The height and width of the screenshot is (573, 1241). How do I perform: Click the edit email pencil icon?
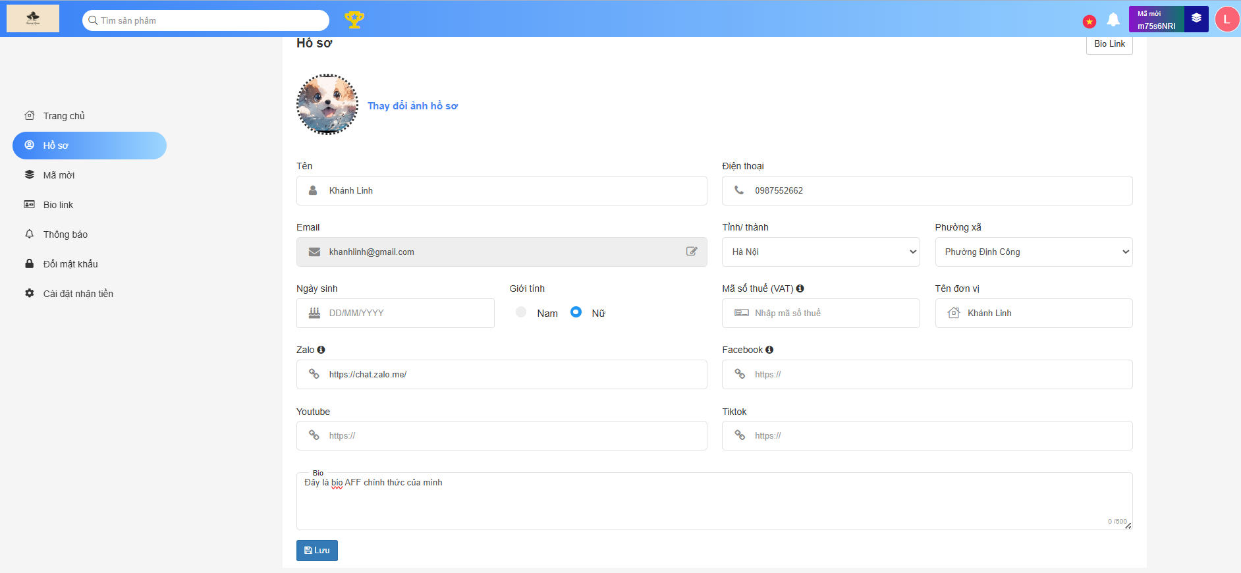click(692, 251)
